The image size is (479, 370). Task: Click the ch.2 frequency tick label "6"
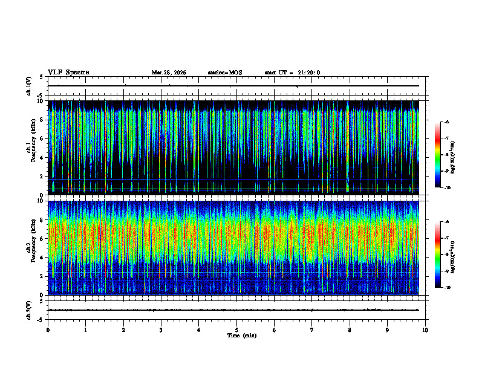tap(42, 239)
